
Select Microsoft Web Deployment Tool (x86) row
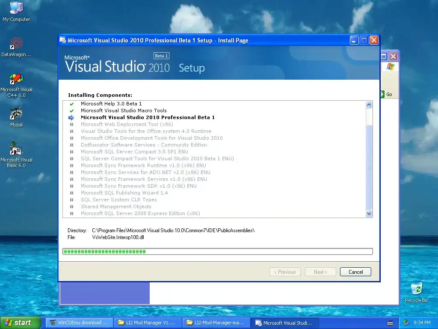[127, 124]
